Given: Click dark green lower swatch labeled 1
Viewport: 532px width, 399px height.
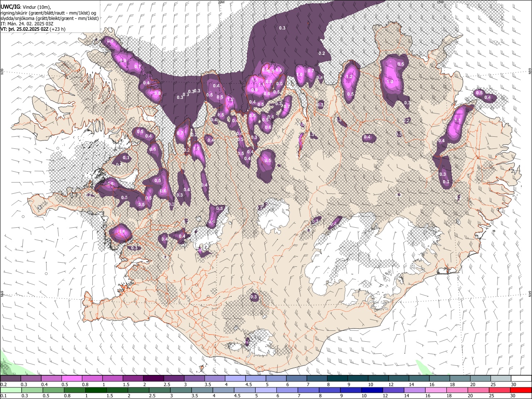Looking at the screenshot, I should click(96, 390).
